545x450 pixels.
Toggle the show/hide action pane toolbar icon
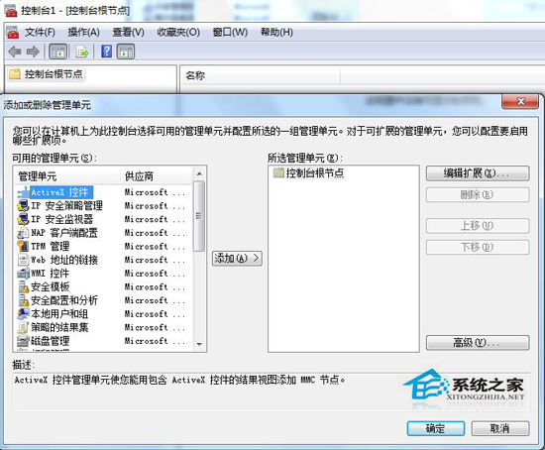126,52
